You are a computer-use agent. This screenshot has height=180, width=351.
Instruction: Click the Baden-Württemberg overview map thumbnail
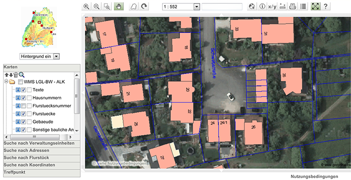(39, 27)
